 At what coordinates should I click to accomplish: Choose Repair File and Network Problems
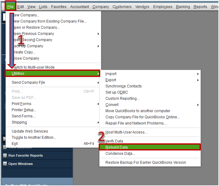click(136, 123)
